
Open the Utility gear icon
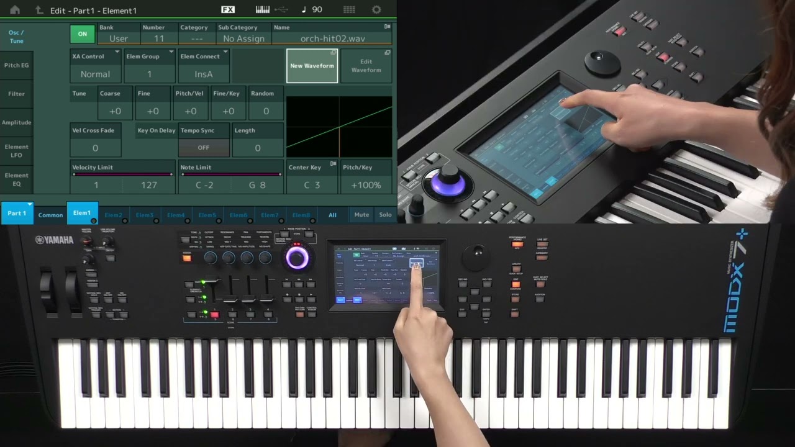pyautogui.click(x=376, y=9)
